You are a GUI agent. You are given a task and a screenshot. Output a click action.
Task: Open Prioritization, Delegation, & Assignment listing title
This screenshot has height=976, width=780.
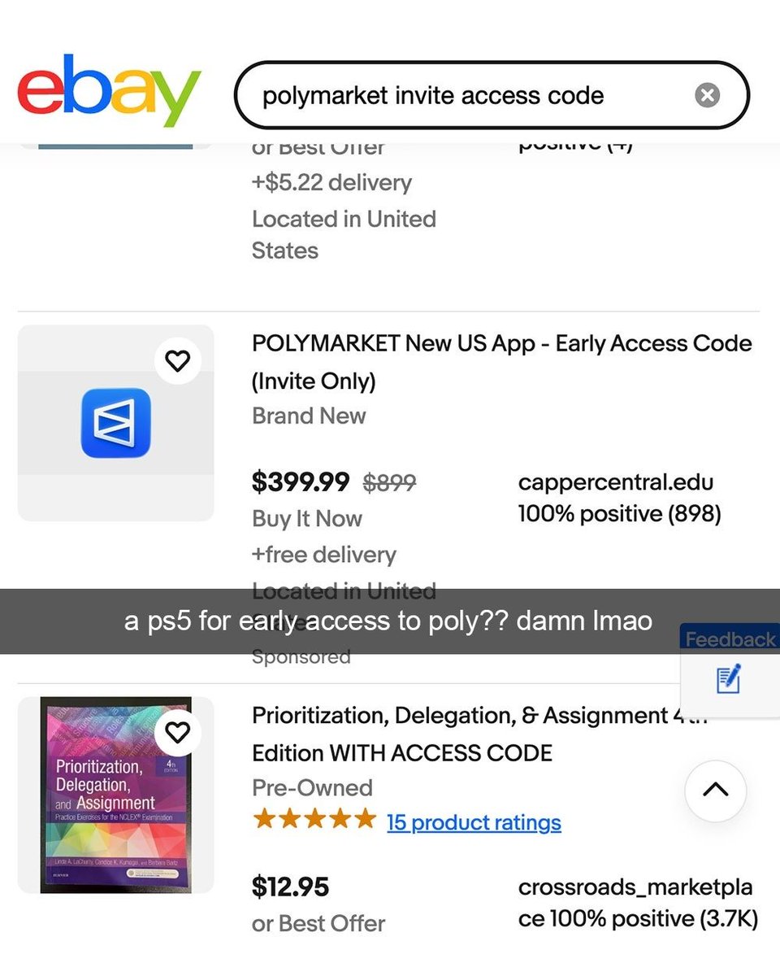479,734
